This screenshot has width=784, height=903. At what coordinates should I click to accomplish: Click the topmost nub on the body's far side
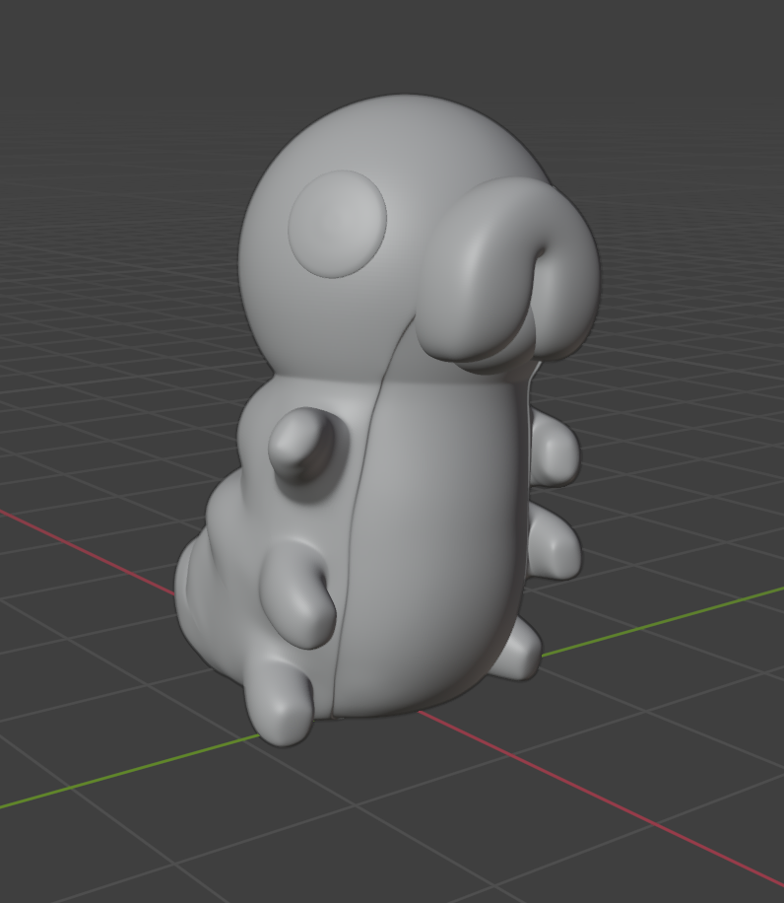[555, 448]
